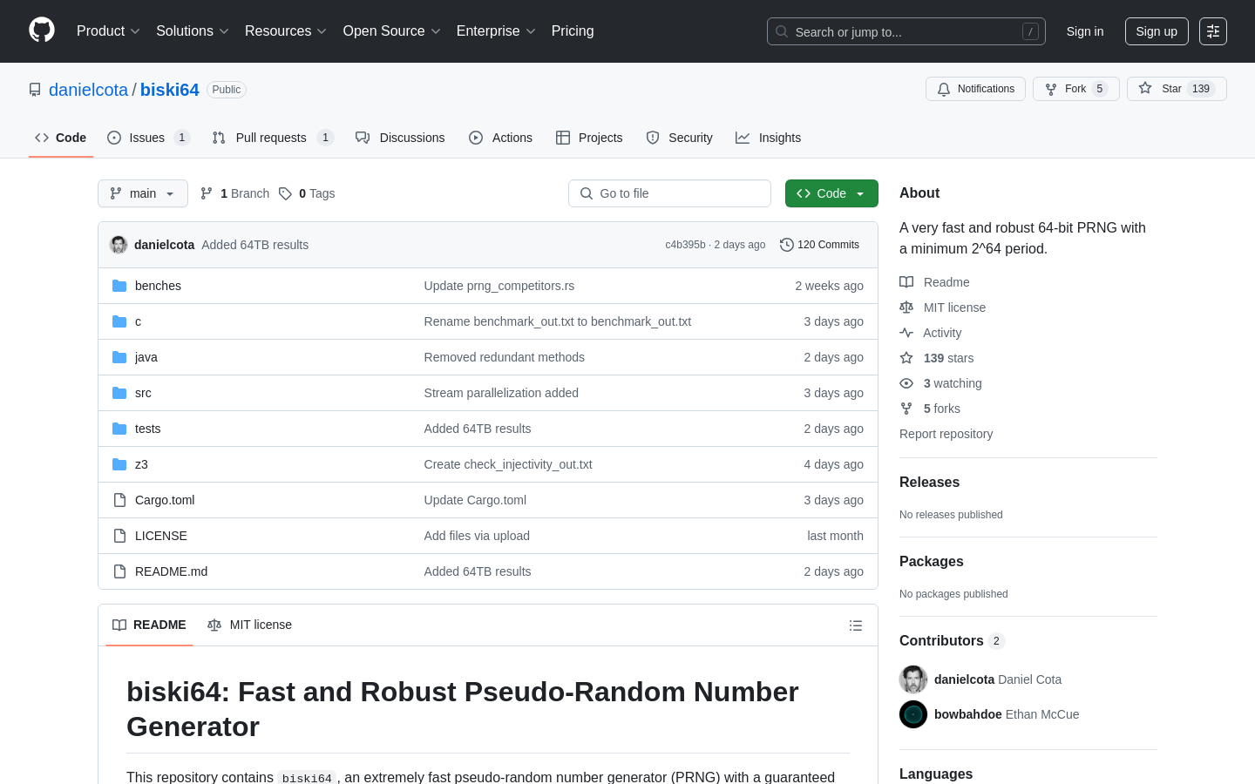Click the LICENSE file icon
This screenshot has height=784, width=1255.
click(119, 536)
